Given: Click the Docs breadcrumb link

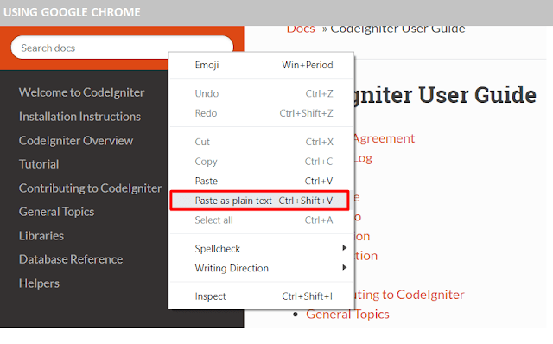Looking at the screenshot, I should tap(301, 29).
